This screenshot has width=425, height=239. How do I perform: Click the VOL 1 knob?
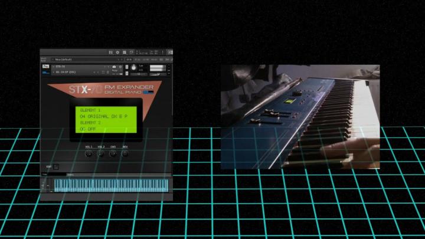pyautogui.click(x=89, y=153)
